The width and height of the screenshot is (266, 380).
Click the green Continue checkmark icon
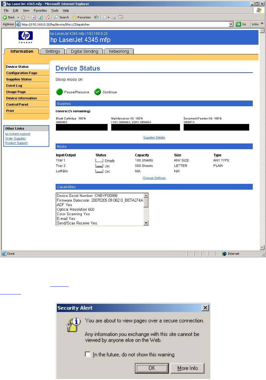point(97,92)
